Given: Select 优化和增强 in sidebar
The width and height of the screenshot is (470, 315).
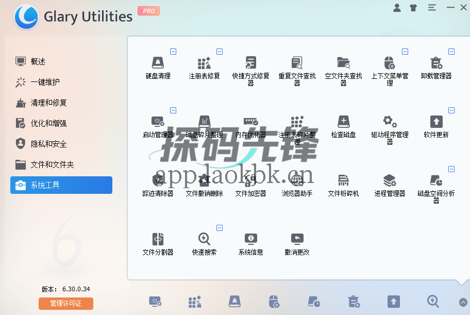Looking at the screenshot, I should 61,123.
